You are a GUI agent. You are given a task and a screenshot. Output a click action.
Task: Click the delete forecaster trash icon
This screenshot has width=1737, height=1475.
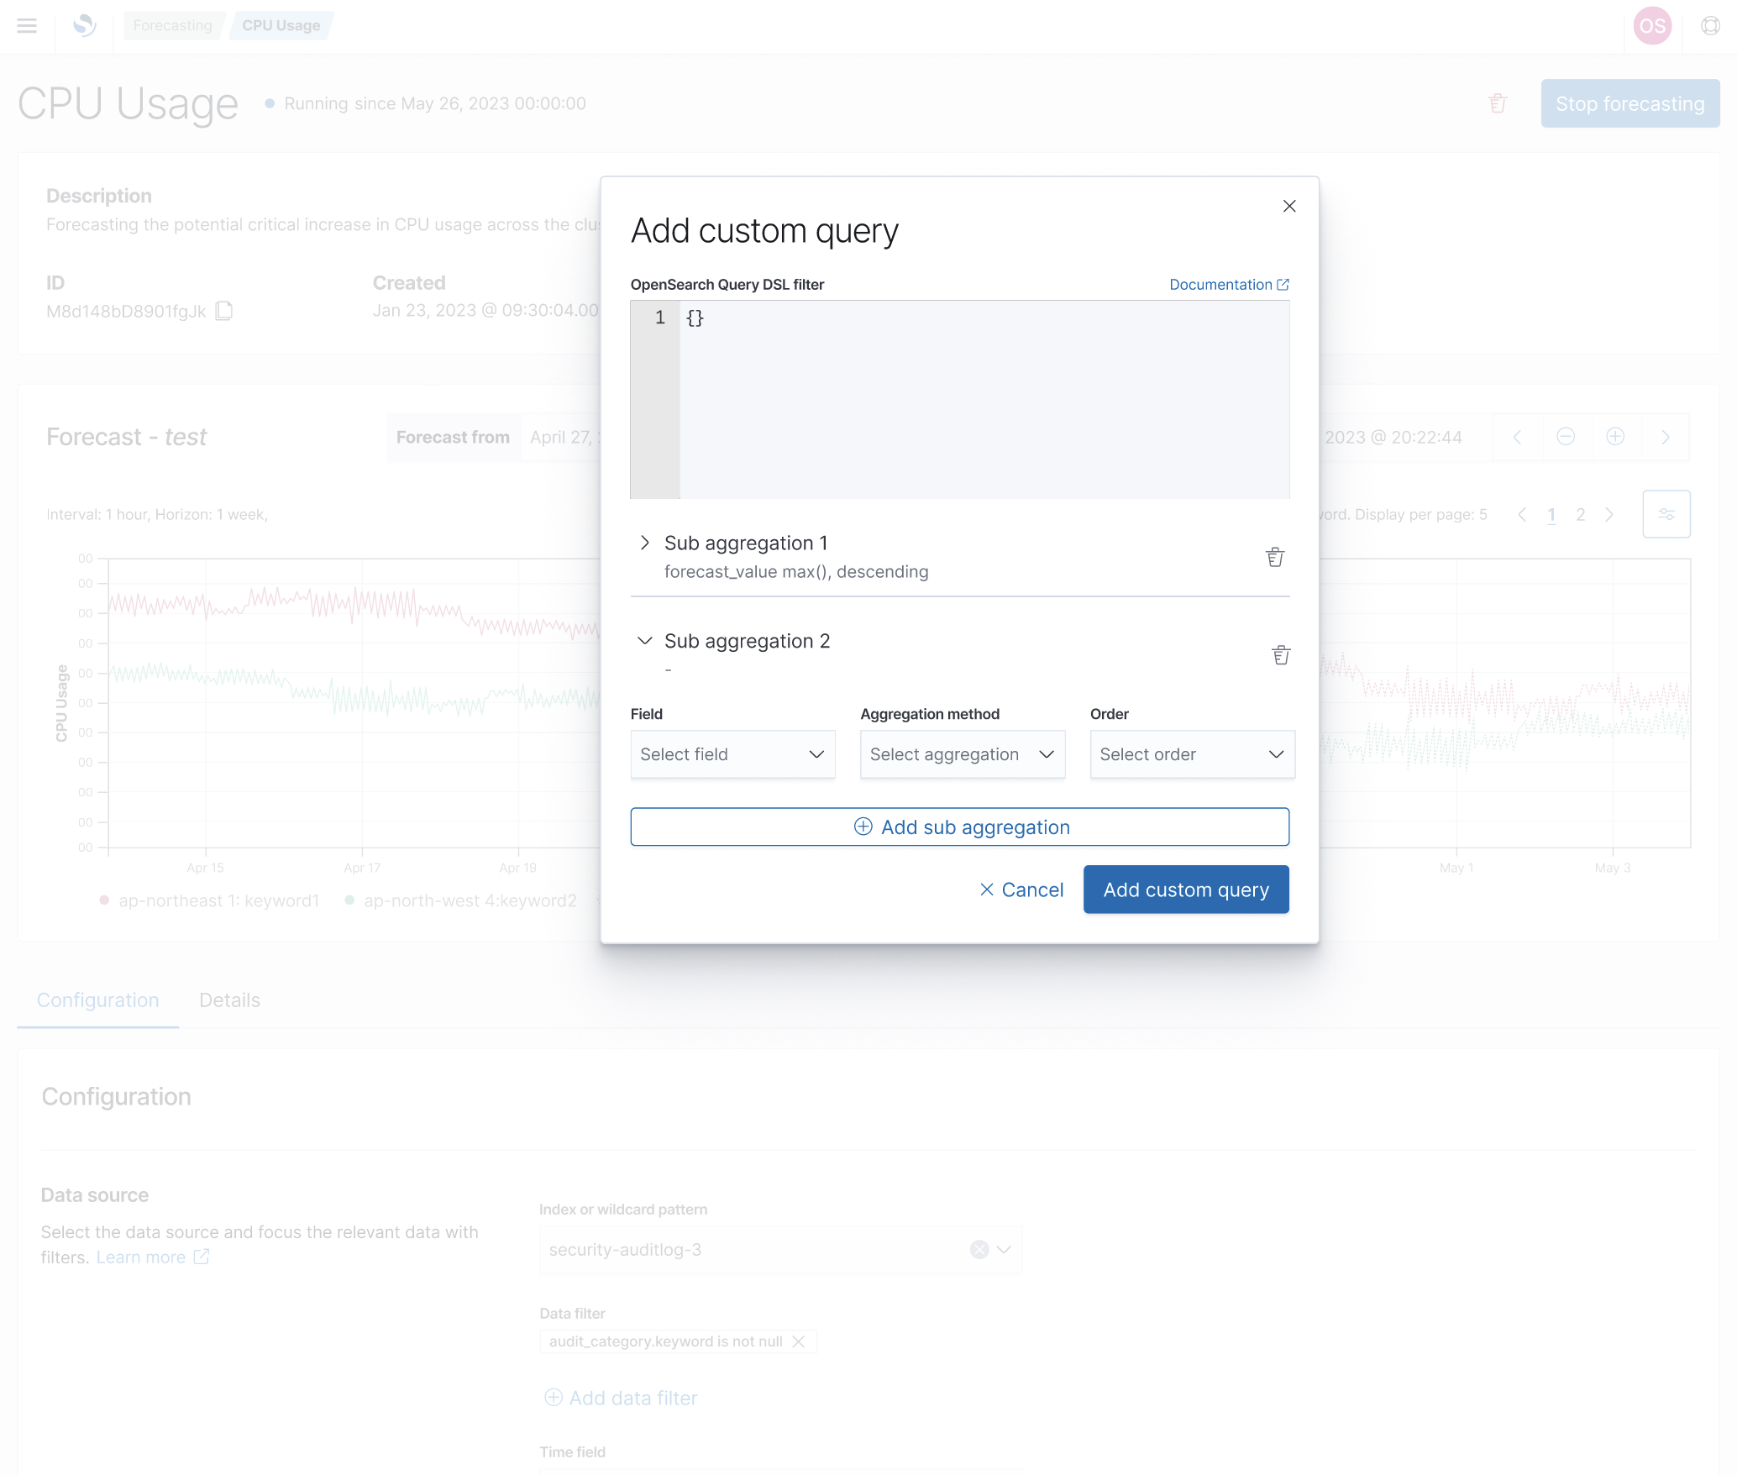pos(1498,102)
